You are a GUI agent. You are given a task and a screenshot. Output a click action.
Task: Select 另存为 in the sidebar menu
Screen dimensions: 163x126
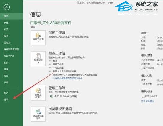(x=7, y=43)
